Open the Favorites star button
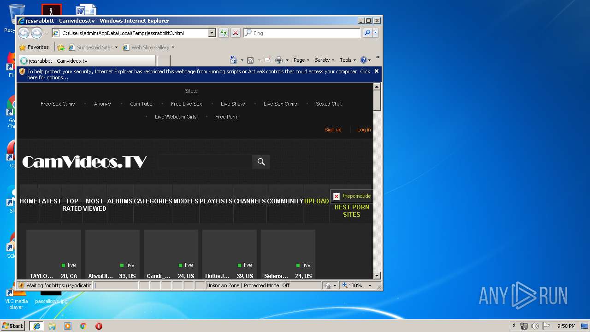This screenshot has height=332, width=590. [x=34, y=47]
